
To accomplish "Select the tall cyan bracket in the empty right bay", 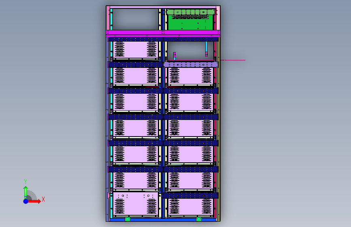I will (x=206, y=49).
